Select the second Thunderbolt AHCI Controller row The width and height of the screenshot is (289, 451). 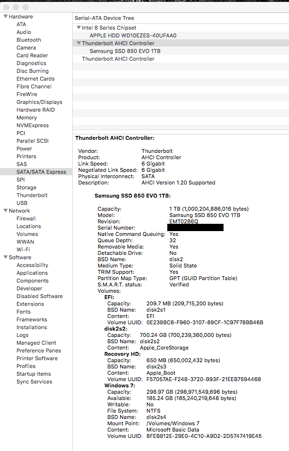pyautogui.click(x=181, y=59)
